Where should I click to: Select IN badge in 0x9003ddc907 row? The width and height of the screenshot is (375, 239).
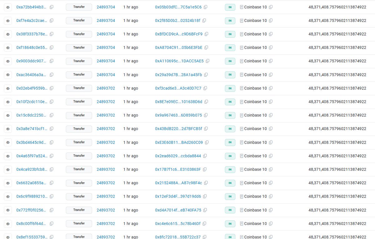click(x=230, y=61)
